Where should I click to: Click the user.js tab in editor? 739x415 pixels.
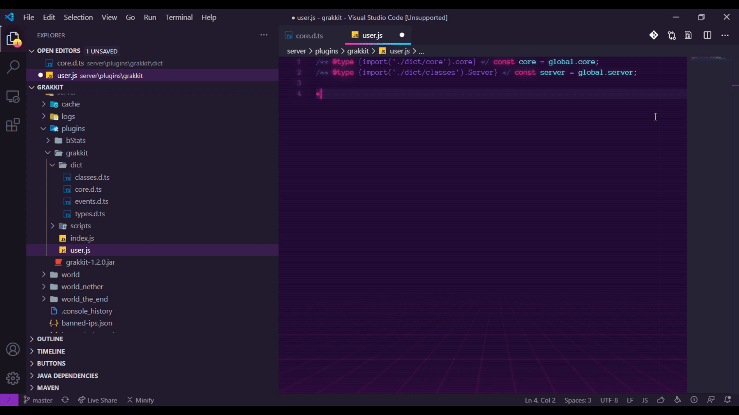[372, 35]
